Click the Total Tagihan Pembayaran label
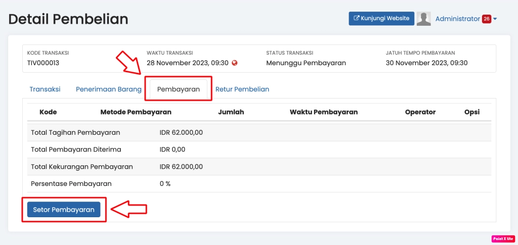This screenshot has width=518, height=245. (75, 132)
